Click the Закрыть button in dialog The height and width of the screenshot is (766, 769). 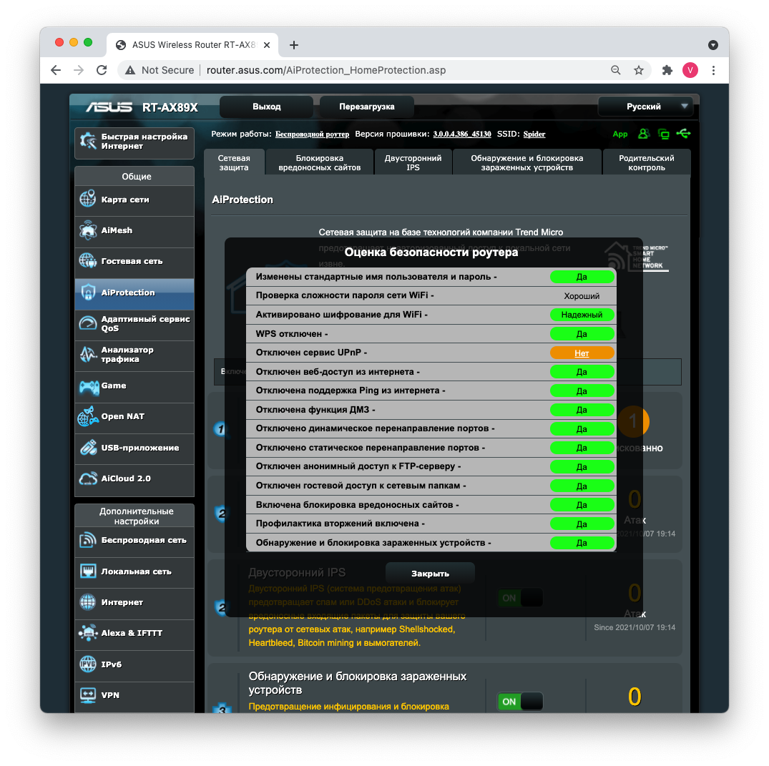pyautogui.click(x=430, y=574)
